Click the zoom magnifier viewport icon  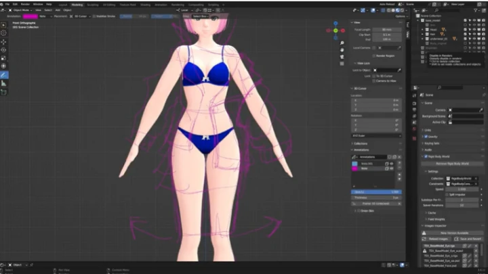click(342, 43)
